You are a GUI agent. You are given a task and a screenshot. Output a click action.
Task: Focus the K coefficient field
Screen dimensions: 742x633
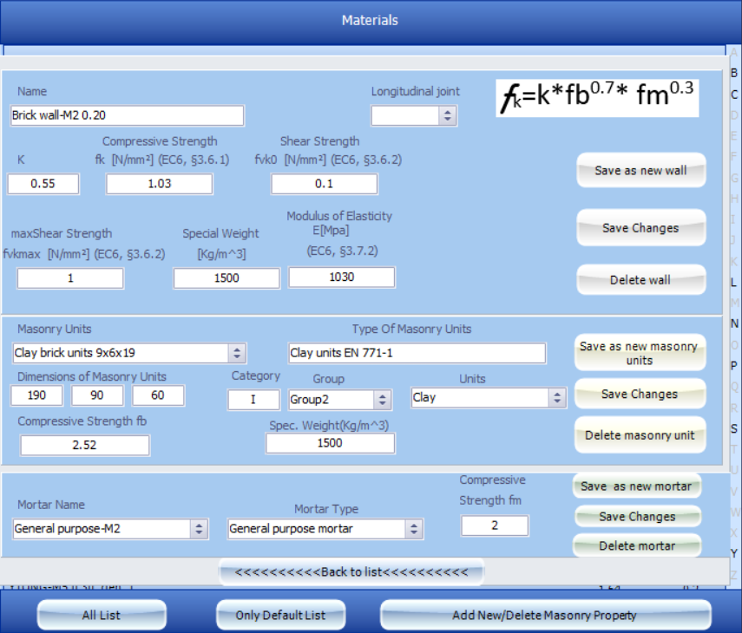pos(43,184)
